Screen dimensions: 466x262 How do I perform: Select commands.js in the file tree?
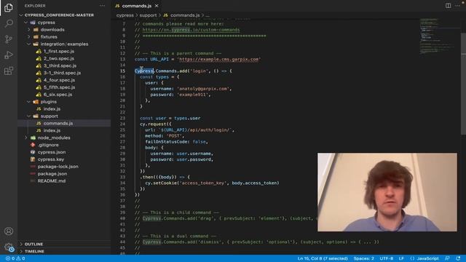pos(58,123)
